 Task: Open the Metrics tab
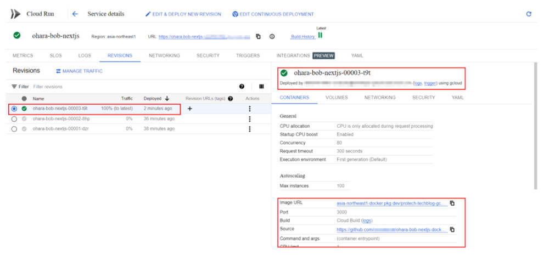23,55
